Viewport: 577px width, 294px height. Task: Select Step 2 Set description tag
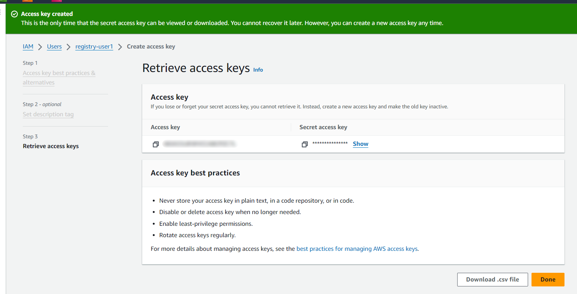(48, 114)
